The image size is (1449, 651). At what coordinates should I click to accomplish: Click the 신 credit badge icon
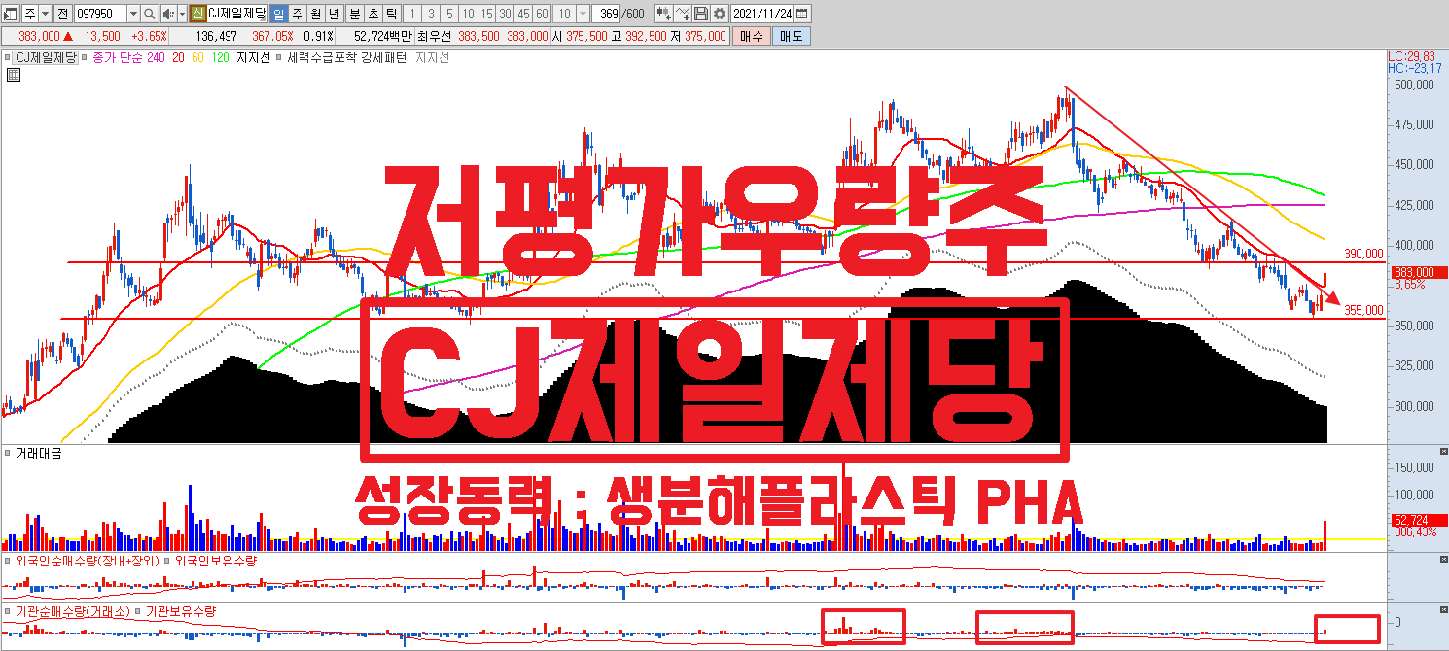pyautogui.click(x=197, y=14)
